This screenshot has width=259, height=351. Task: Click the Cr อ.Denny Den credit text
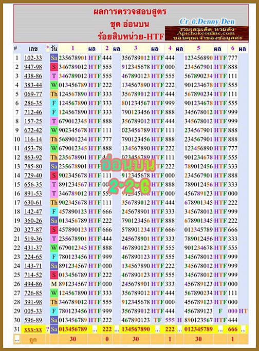tap(207, 22)
